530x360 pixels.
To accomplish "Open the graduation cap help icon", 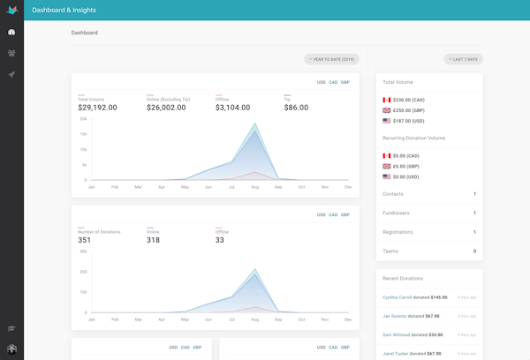I will [11, 328].
